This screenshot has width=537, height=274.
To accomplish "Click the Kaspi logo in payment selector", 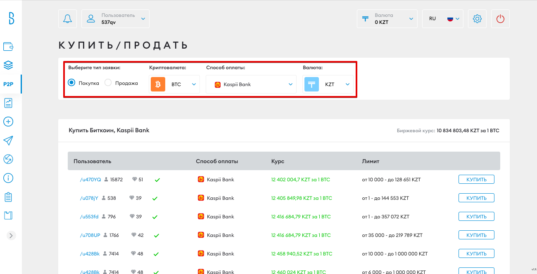I will [218, 84].
